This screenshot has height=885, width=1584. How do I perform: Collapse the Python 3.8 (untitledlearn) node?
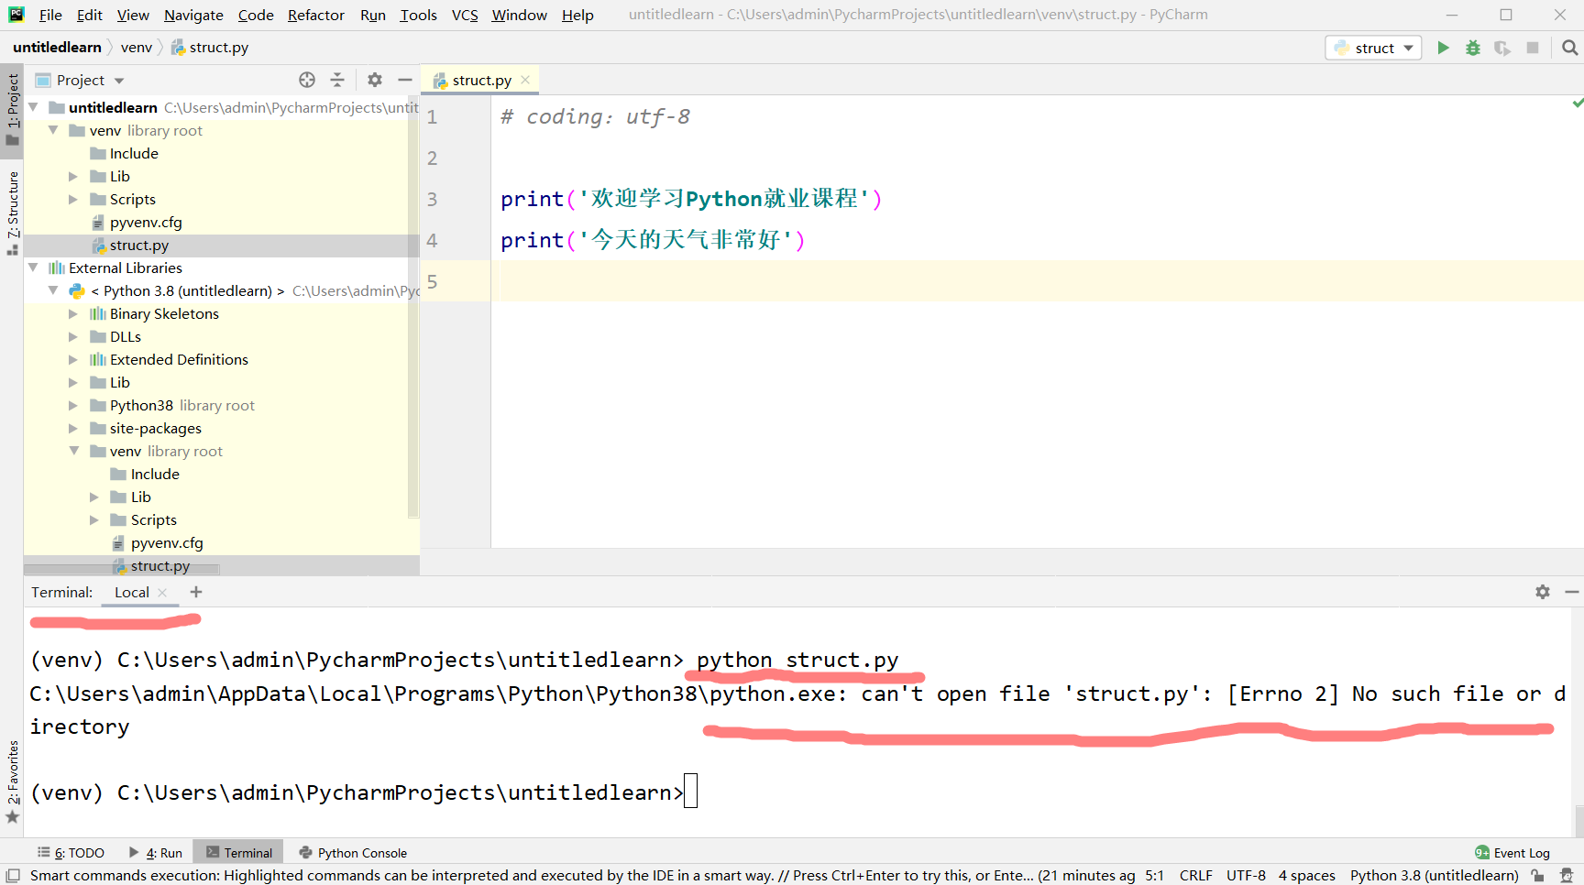pyautogui.click(x=54, y=290)
